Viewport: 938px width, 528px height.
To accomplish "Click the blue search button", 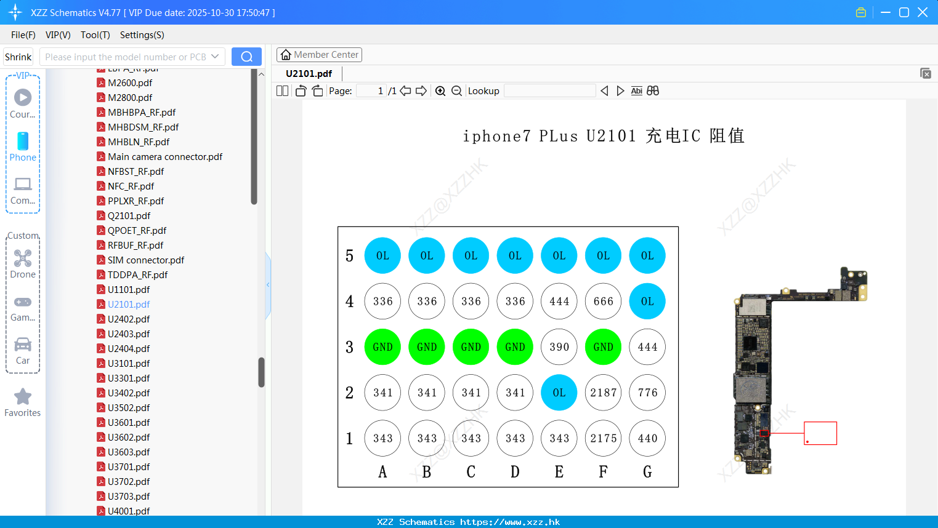I will 246,57.
